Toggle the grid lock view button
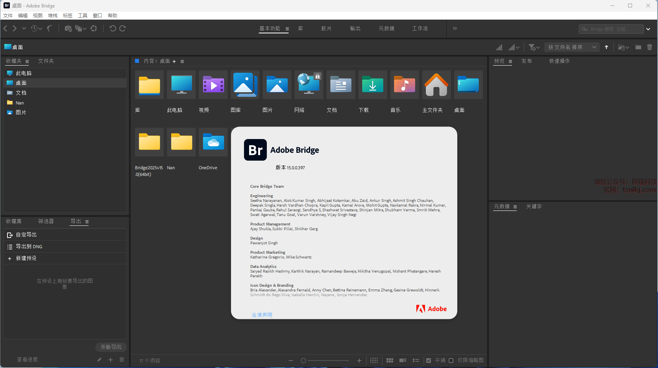Image resolution: width=658 pixels, height=368 pixels. click(x=374, y=361)
